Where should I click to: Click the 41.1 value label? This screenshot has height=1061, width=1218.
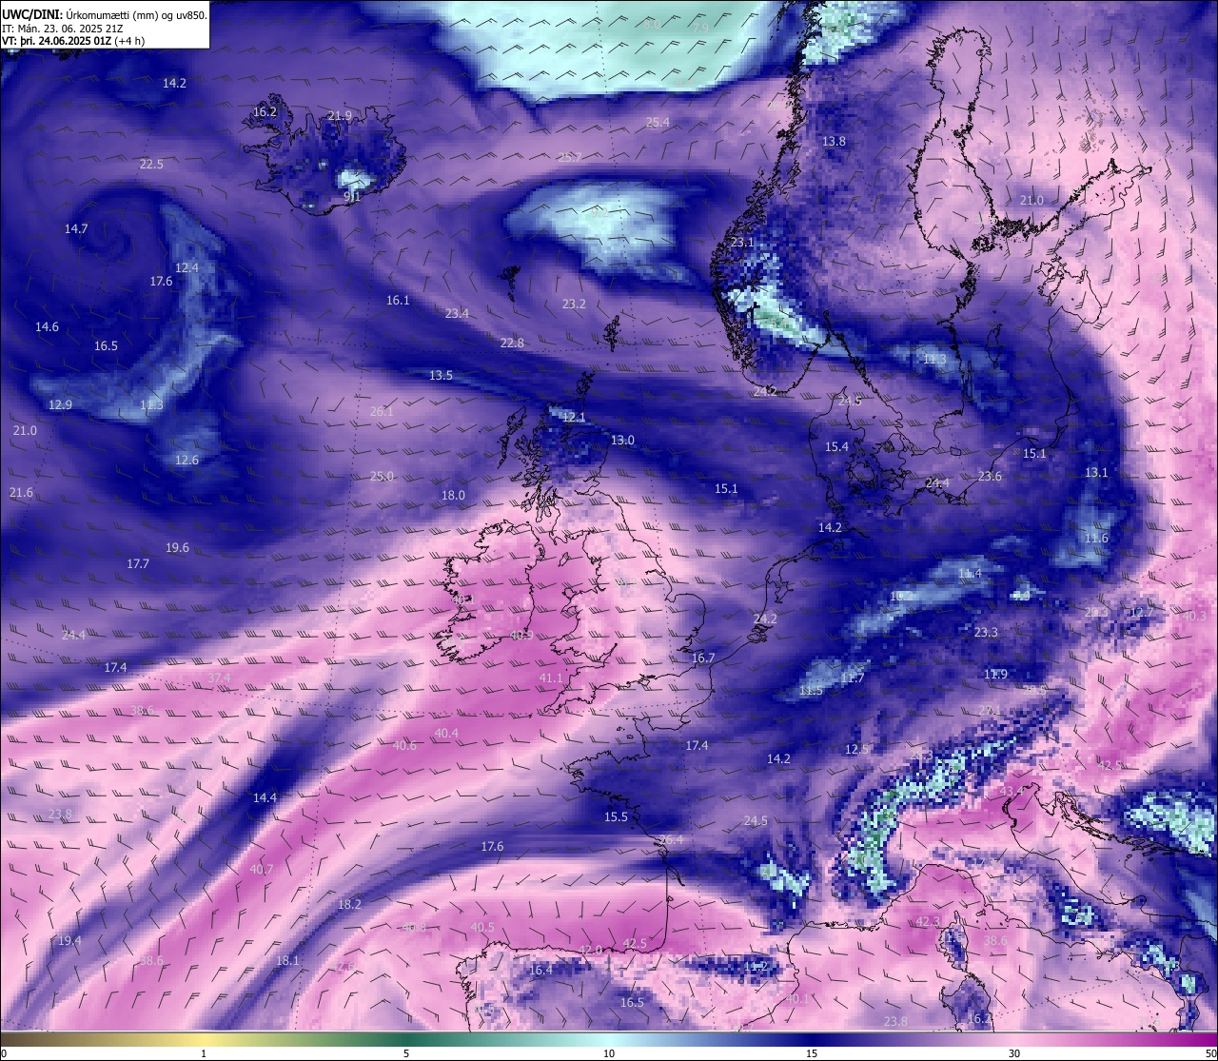click(551, 678)
